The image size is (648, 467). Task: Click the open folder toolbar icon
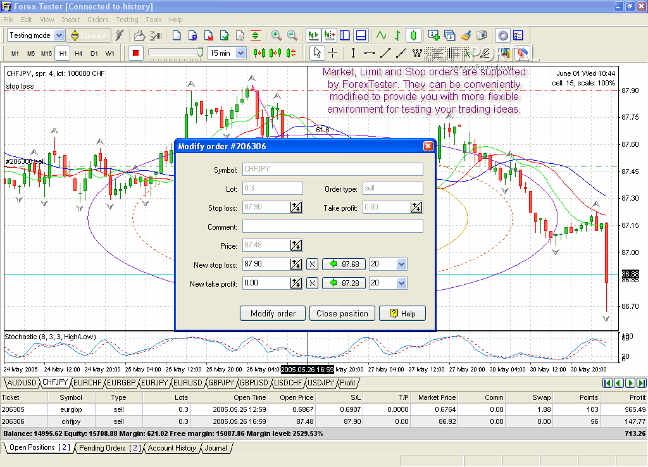[139, 35]
